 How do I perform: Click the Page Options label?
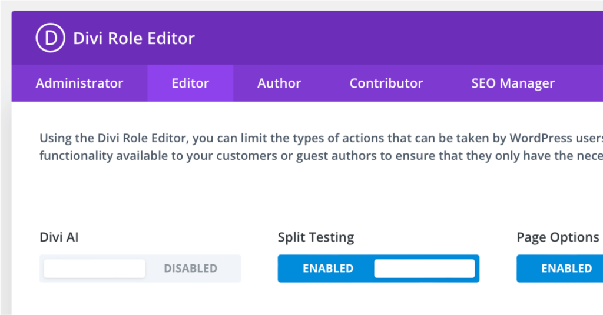pyautogui.click(x=558, y=237)
